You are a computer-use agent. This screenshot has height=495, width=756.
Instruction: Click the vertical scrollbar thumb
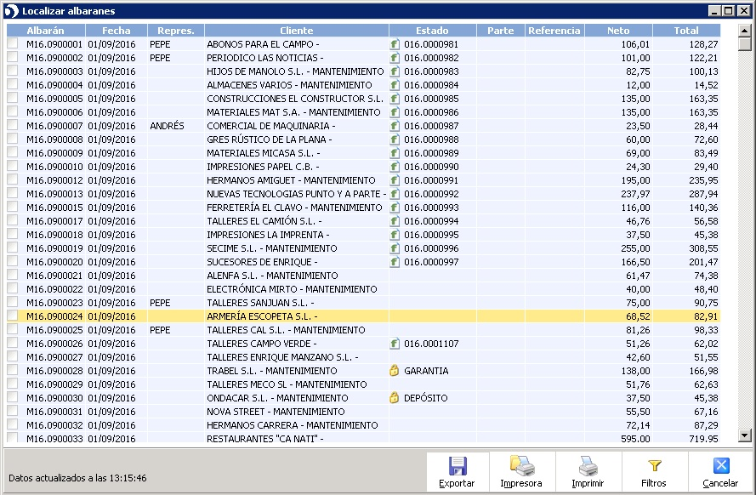(745, 44)
